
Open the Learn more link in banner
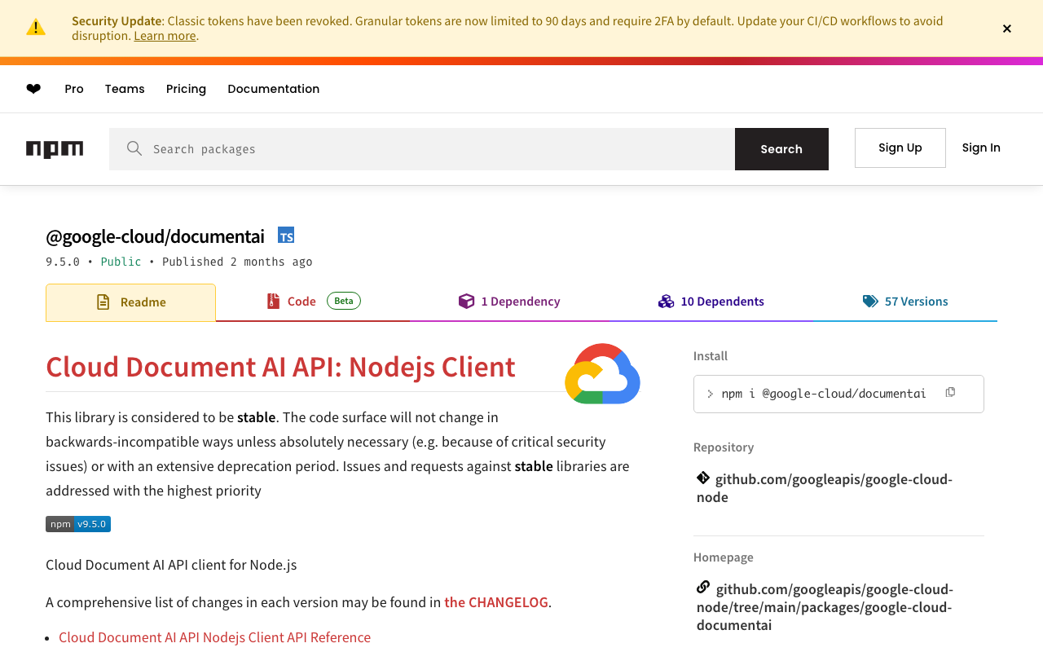click(165, 36)
